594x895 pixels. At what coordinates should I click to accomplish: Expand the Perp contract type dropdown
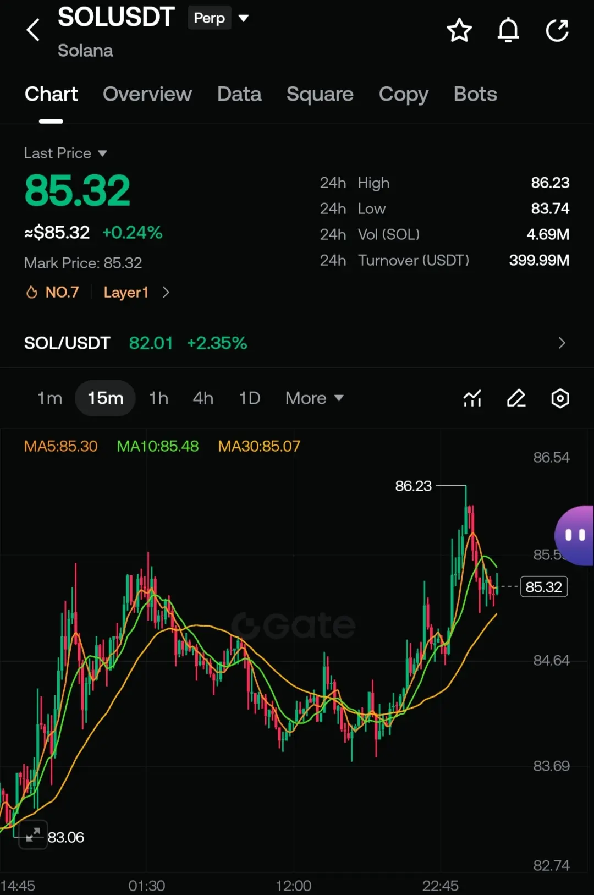[x=244, y=18]
